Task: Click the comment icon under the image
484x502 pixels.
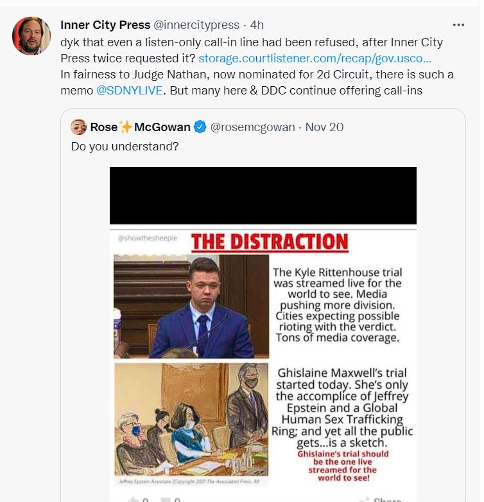Action: [x=165, y=500]
